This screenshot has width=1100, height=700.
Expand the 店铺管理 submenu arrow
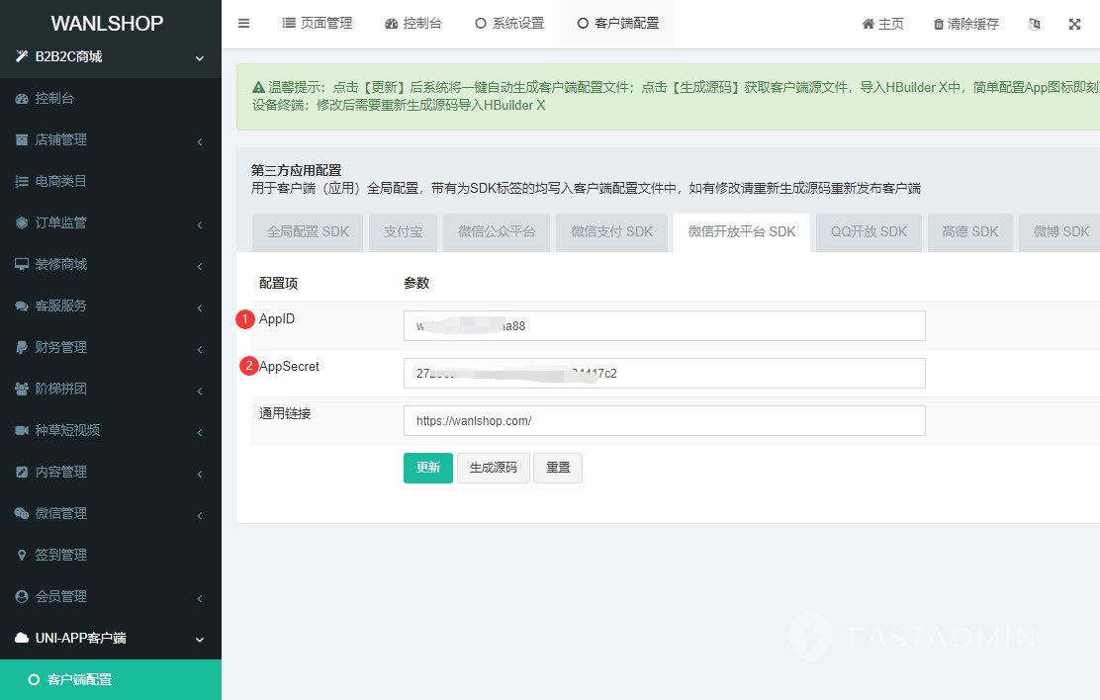tap(200, 141)
